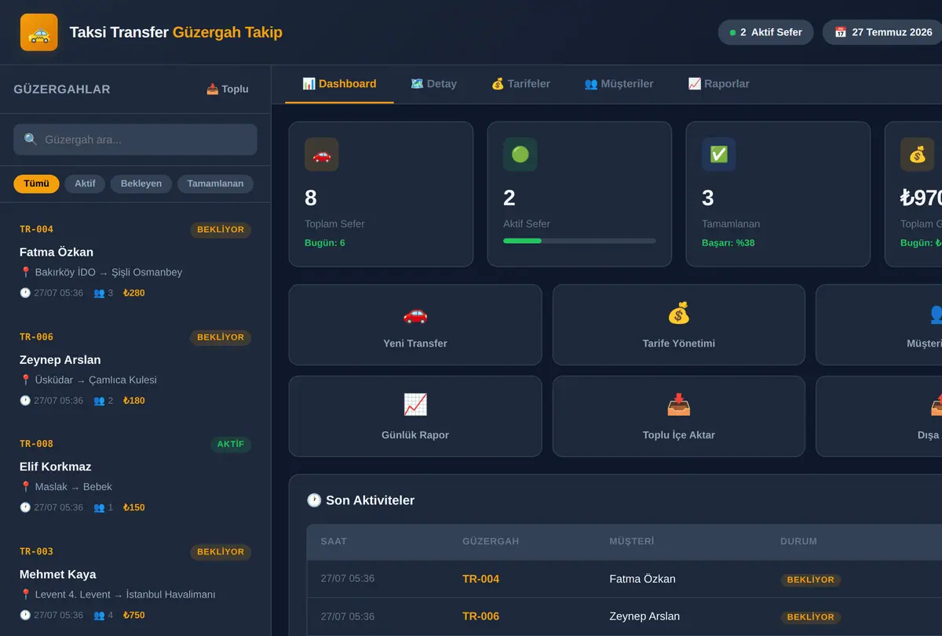The image size is (942, 636).
Task: Click the money bag icon on Tarife Yönetimi tile
Action: tap(679, 314)
